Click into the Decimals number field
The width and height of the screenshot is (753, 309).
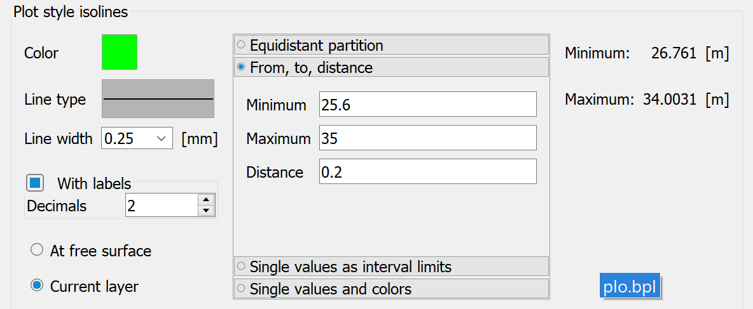pos(162,206)
